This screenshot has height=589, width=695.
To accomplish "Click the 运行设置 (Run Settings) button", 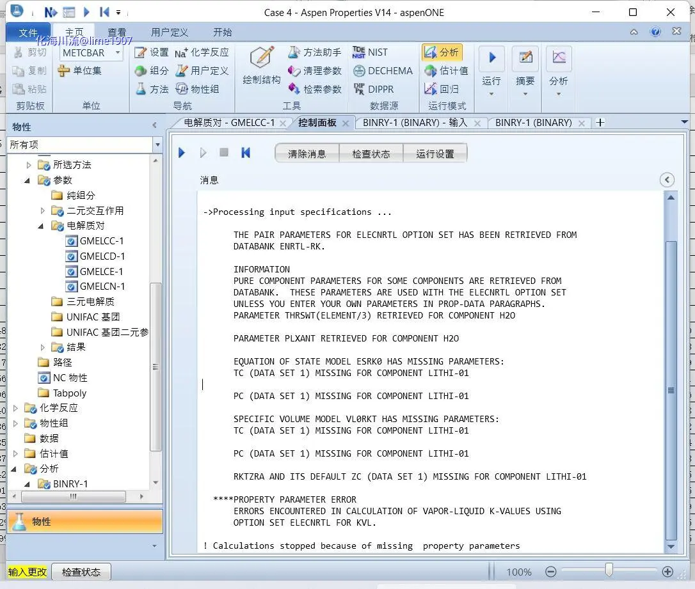I will tap(435, 153).
